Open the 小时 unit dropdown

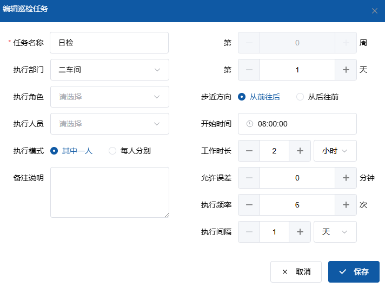pyautogui.click(x=335, y=151)
